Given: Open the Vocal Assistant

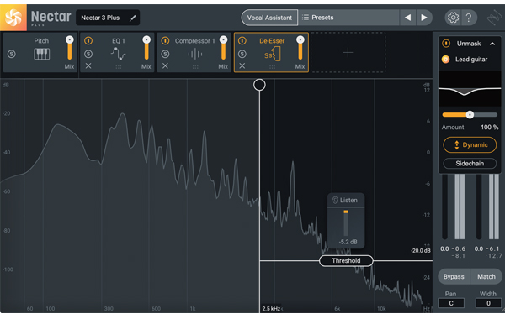Looking at the screenshot, I should tap(269, 18).
